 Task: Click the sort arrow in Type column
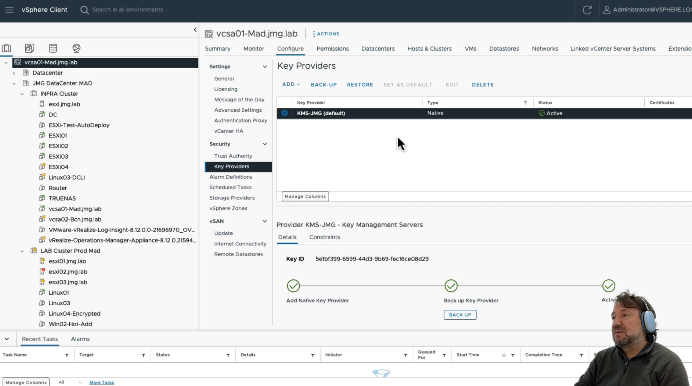tap(525, 103)
